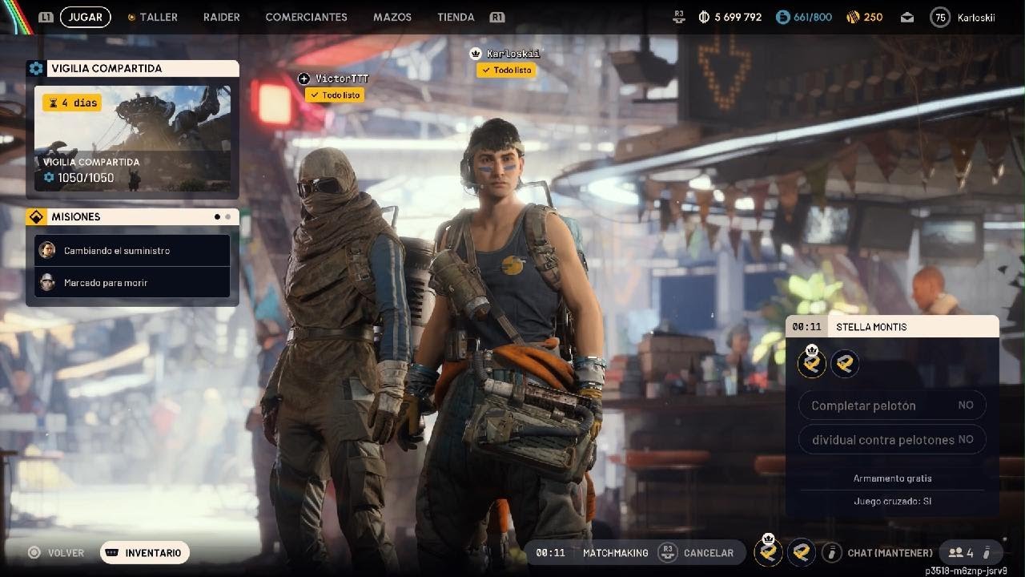
Task: Click the crown icon next to Karloskii name
Action: pyautogui.click(x=475, y=54)
